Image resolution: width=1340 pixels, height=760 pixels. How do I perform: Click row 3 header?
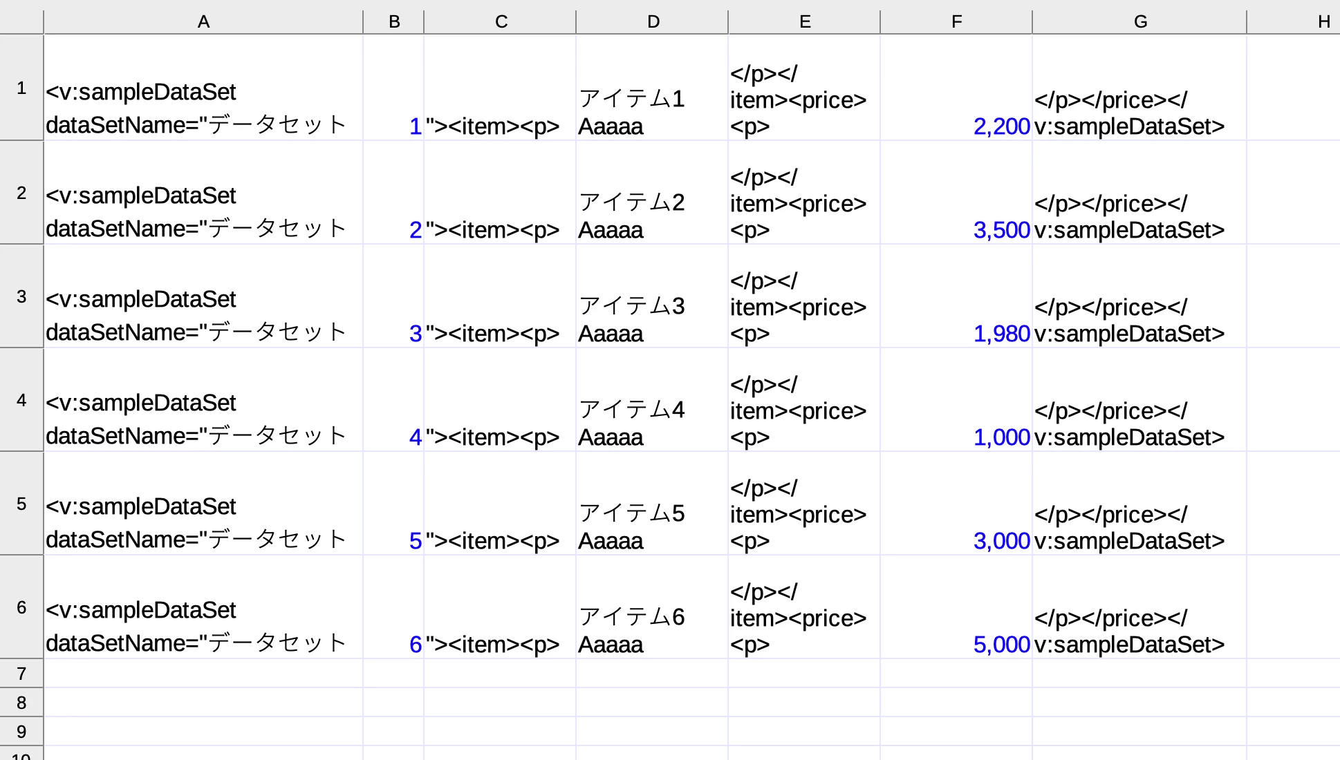coord(21,296)
